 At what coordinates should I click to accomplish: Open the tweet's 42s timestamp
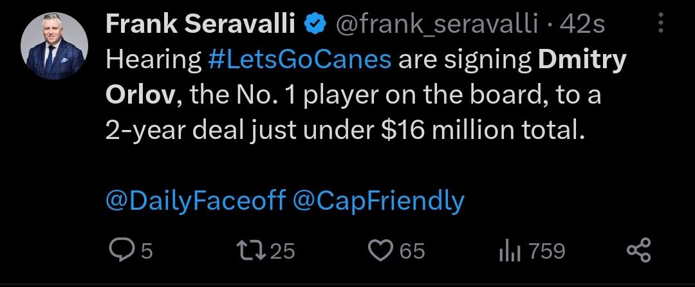[x=582, y=25]
